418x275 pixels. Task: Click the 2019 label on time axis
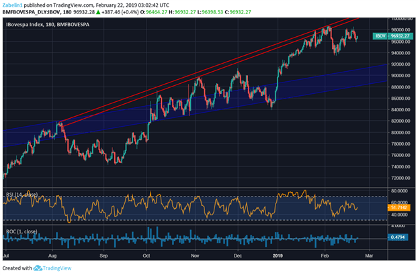pos(278,256)
